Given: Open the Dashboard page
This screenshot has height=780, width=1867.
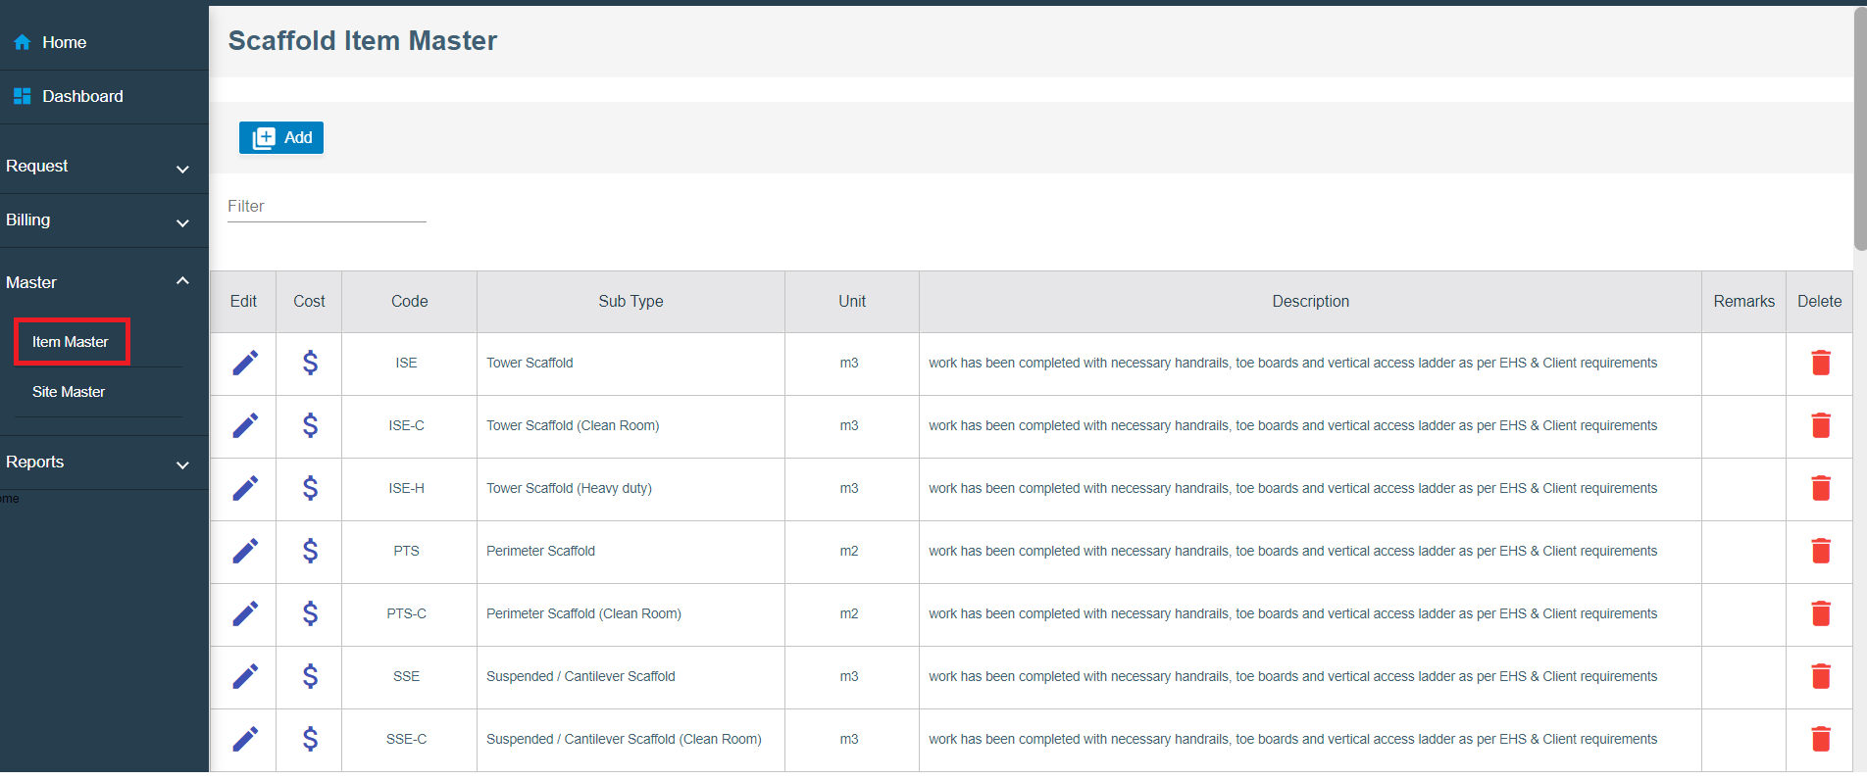Looking at the screenshot, I should (x=82, y=96).
